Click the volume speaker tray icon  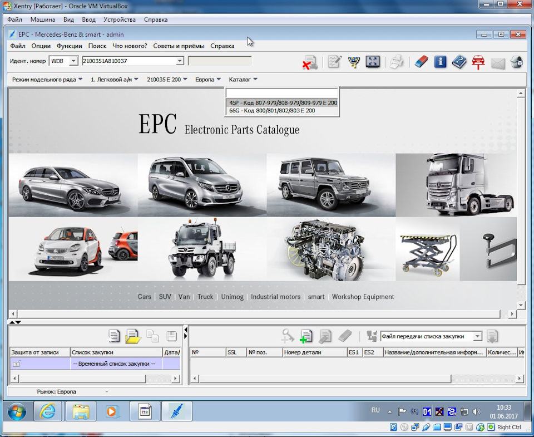click(477, 412)
